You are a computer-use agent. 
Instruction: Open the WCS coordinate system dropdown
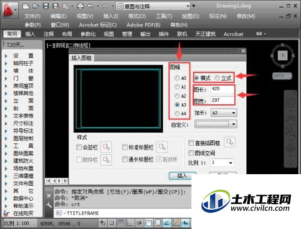[x=282, y=76]
